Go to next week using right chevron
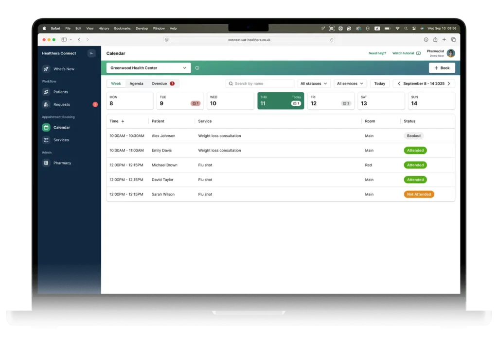Image resolution: width=498 pixels, height=347 pixels. [448, 83]
